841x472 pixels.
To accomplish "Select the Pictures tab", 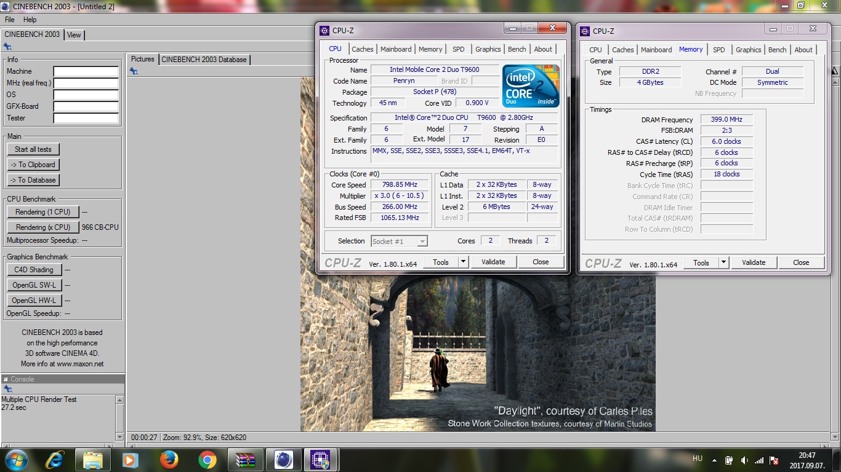I will (143, 59).
